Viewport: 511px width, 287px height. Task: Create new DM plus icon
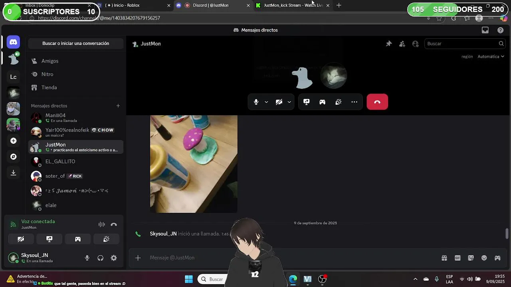point(118,106)
